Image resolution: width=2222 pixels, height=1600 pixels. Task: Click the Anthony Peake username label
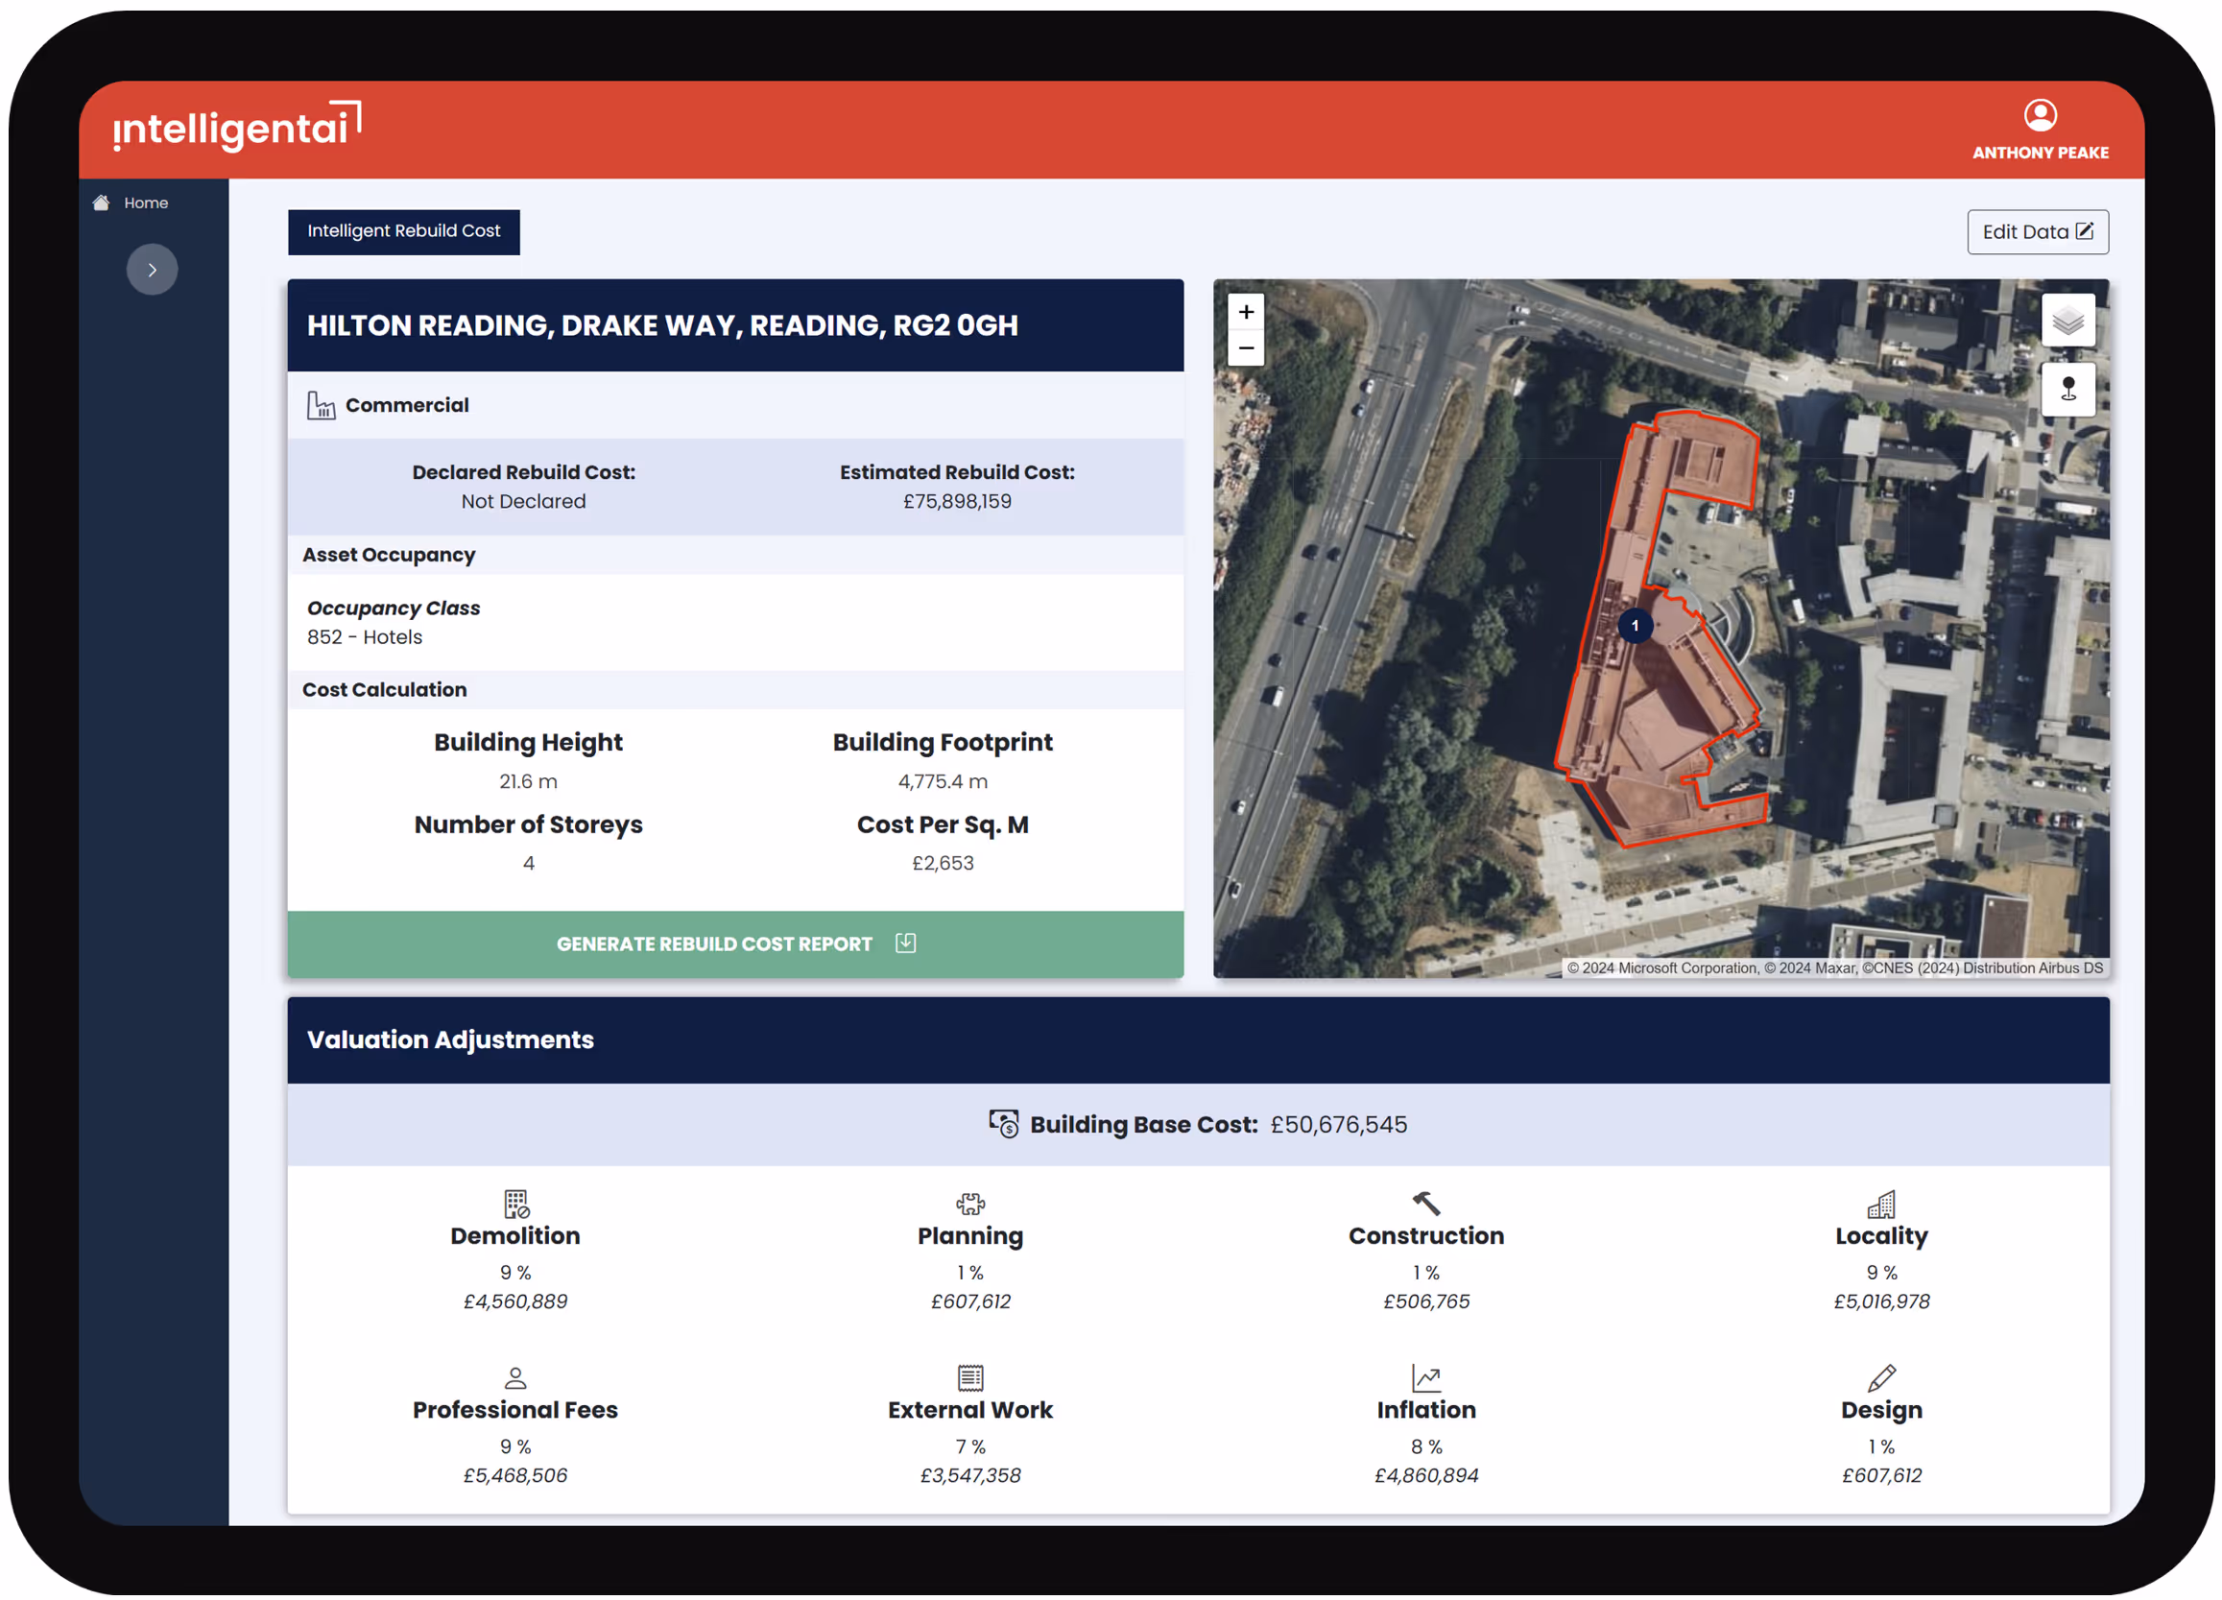[2040, 153]
